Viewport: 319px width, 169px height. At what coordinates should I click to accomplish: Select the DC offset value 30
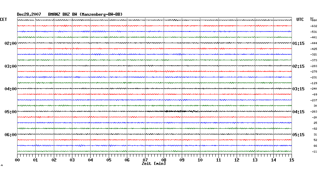(315, 106)
